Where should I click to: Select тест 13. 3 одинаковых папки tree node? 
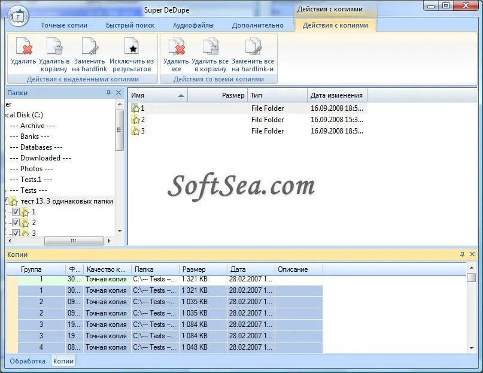pyautogui.click(x=67, y=201)
